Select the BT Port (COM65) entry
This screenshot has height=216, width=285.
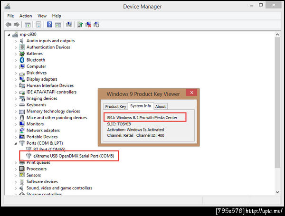click(49, 150)
